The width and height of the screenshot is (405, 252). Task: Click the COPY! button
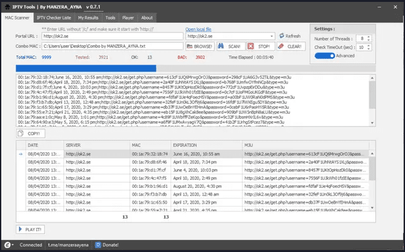point(30,134)
